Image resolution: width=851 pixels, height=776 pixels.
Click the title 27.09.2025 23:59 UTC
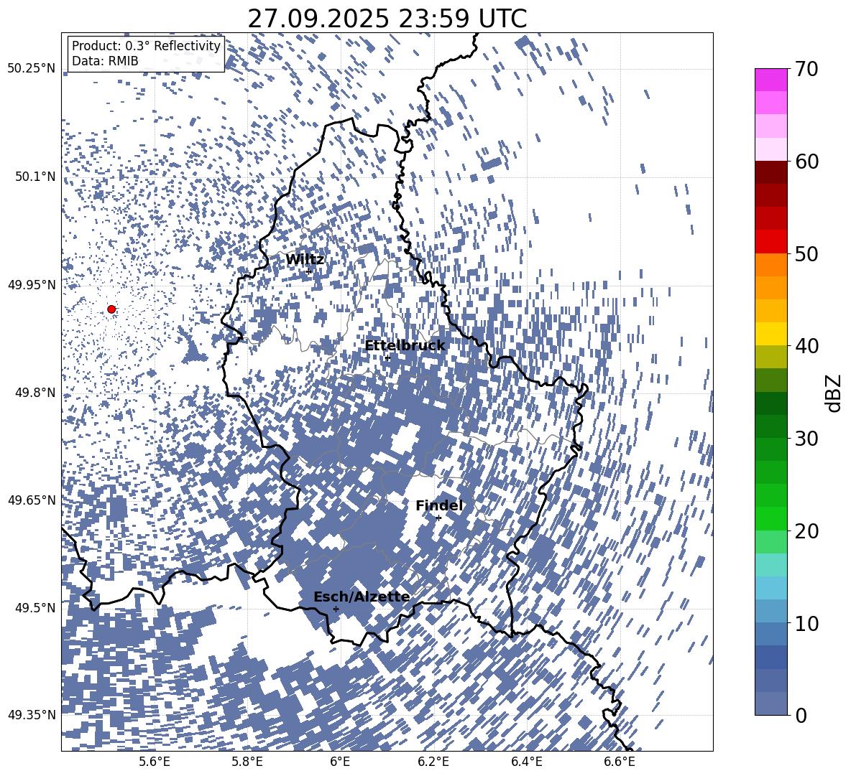[387, 19]
